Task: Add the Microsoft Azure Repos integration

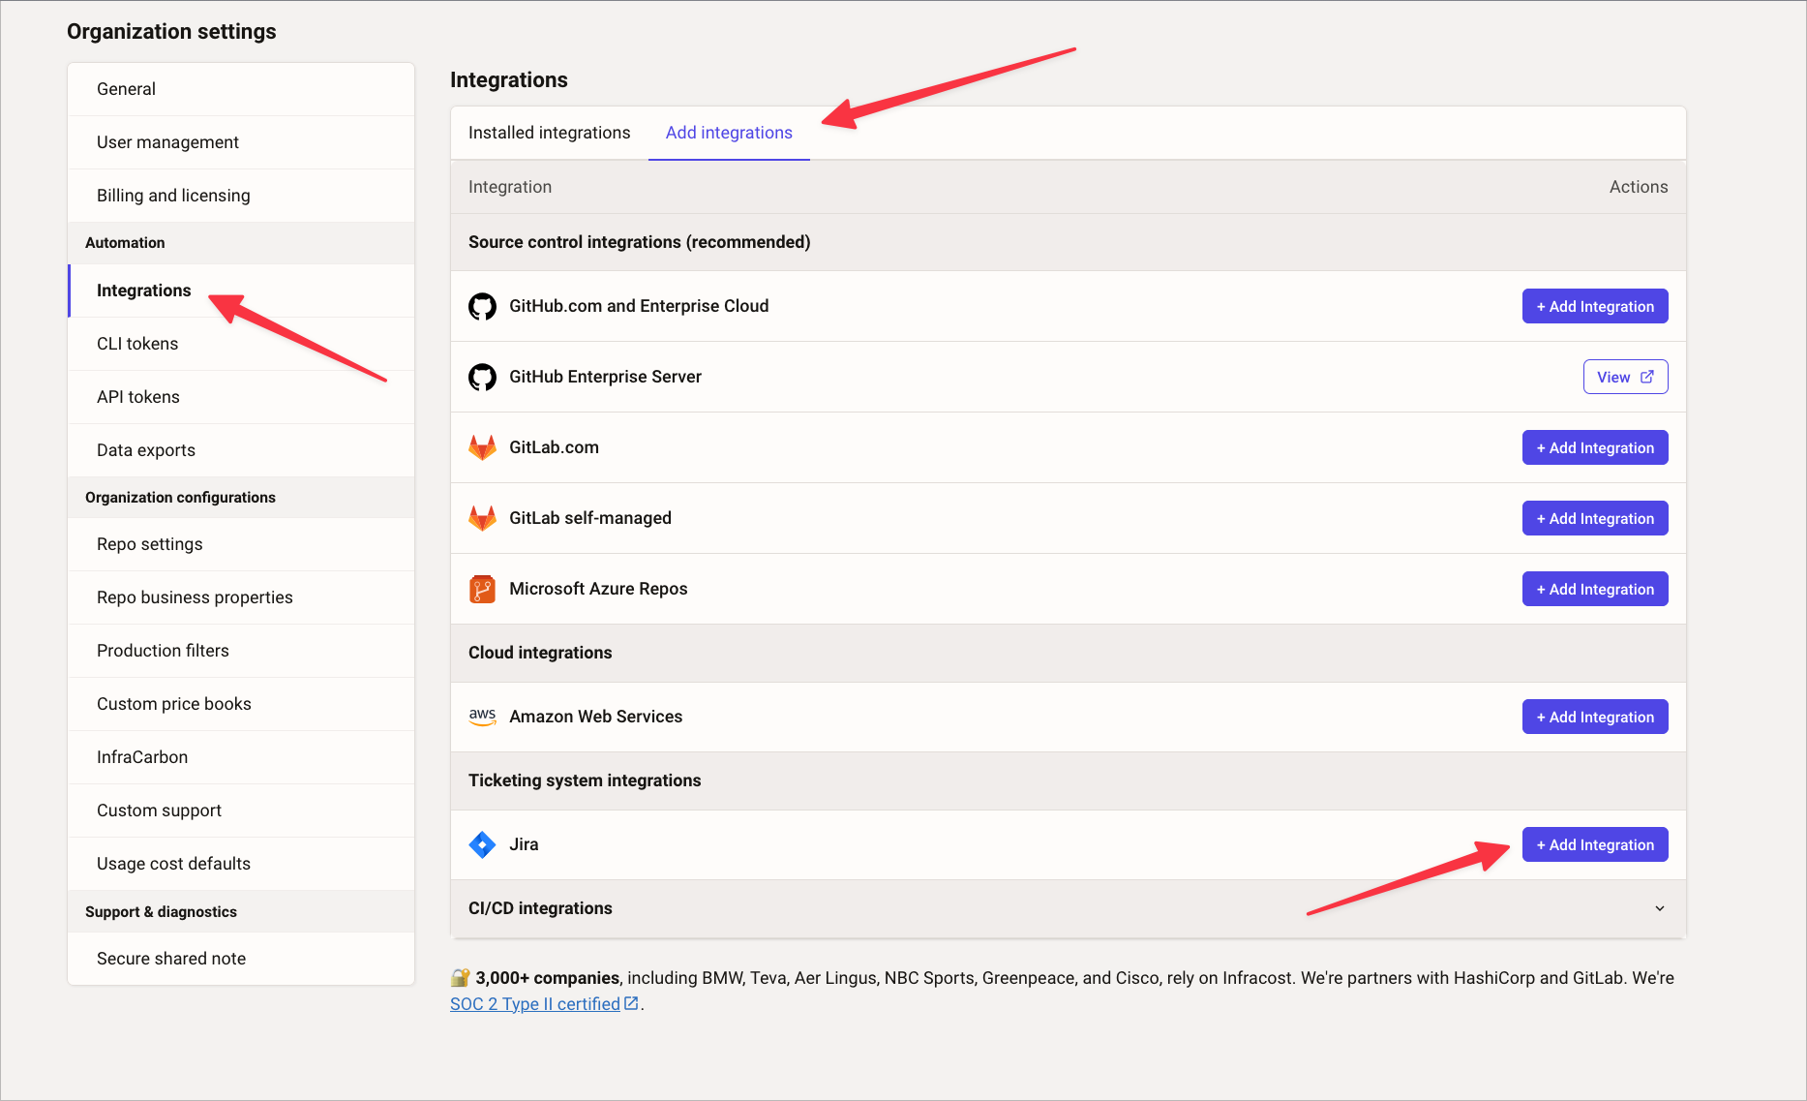Action: [1595, 589]
